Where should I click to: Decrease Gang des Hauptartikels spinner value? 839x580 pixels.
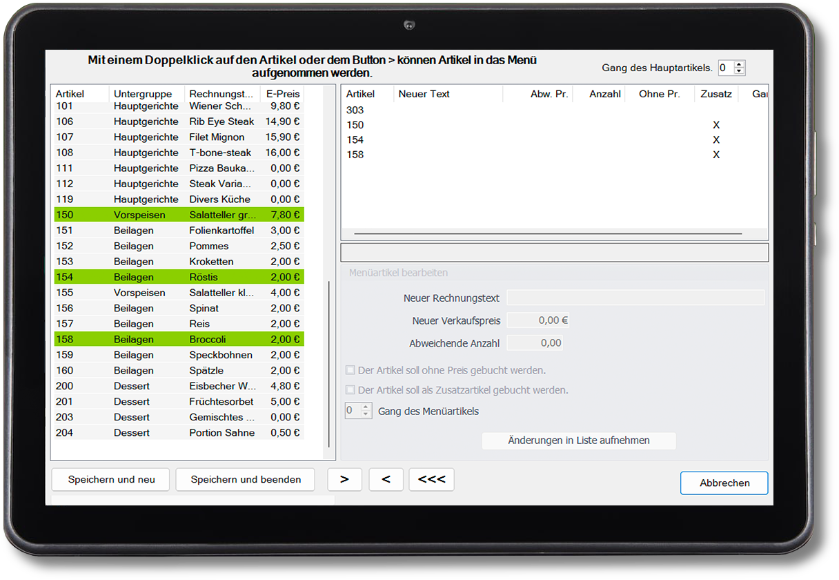[x=740, y=71]
